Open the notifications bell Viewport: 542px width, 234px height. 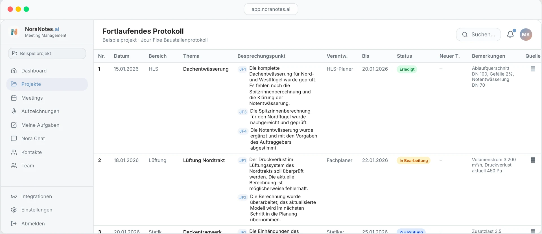click(x=510, y=34)
